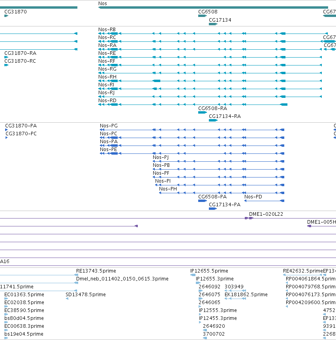
Task: Select the 2646092 feature label
Action: pos(210,287)
